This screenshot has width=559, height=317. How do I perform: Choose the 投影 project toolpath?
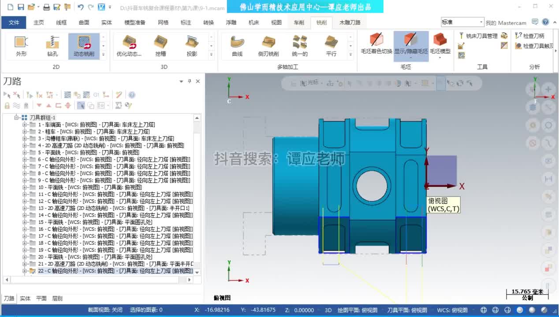(x=192, y=46)
